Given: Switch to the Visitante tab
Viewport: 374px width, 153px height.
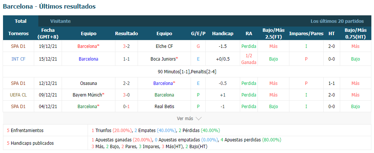Looking at the screenshot, I should click(x=61, y=21).
